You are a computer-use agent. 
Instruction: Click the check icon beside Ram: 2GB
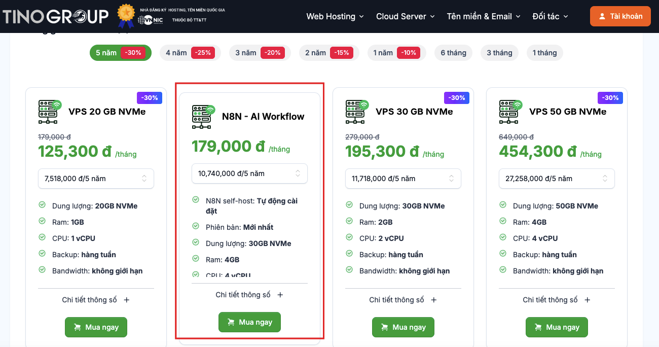349,221
